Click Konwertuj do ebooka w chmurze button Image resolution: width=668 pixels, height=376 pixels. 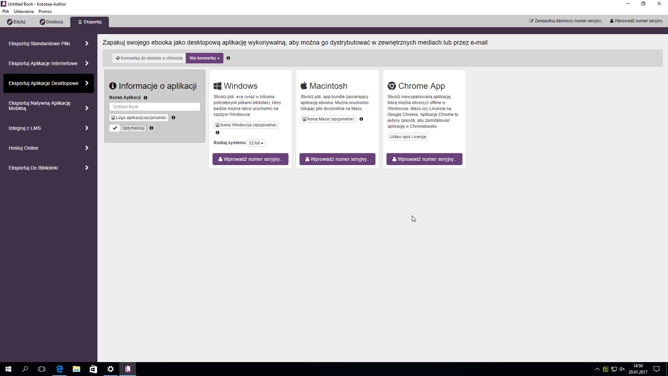(149, 58)
